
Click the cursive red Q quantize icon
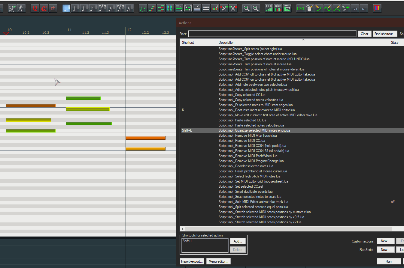(x=44, y=8)
